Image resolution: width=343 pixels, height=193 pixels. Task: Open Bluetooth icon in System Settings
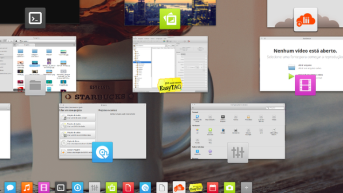(x=197, y=152)
